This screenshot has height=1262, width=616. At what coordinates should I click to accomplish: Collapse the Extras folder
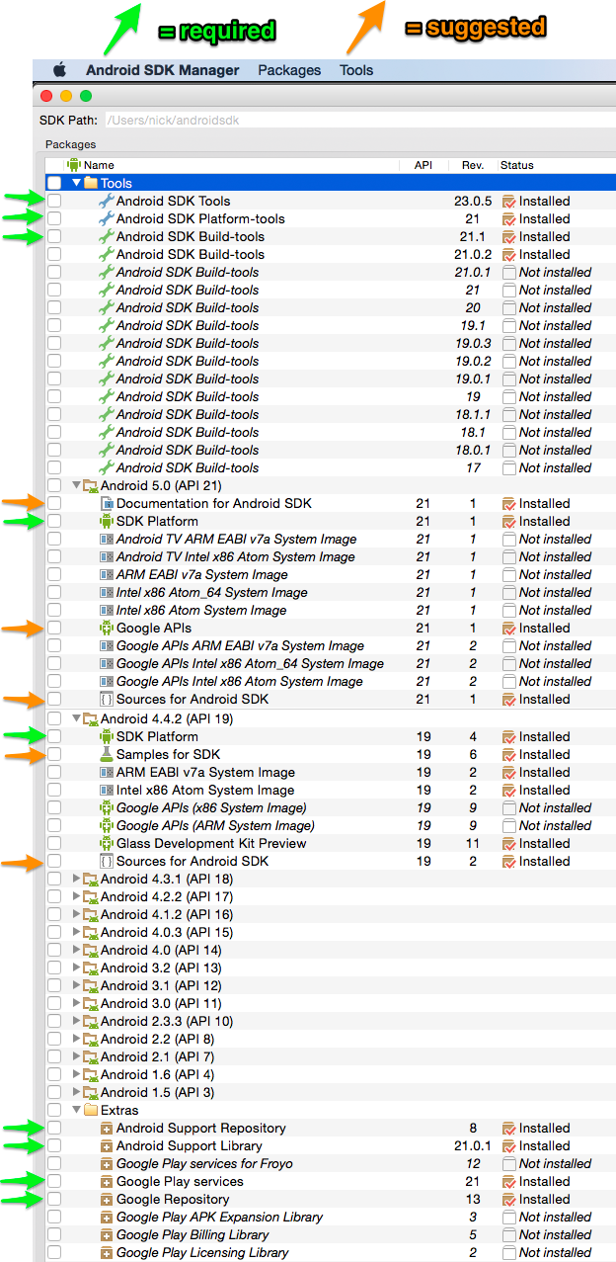click(76, 1110)
